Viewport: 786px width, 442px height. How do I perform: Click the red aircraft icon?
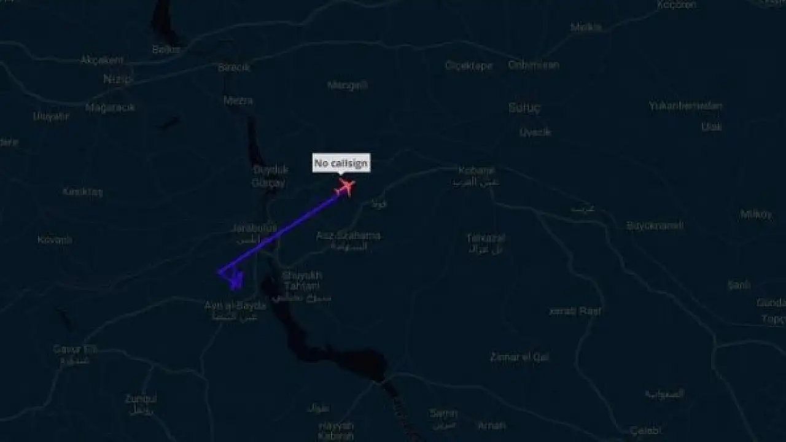(346, 187)
